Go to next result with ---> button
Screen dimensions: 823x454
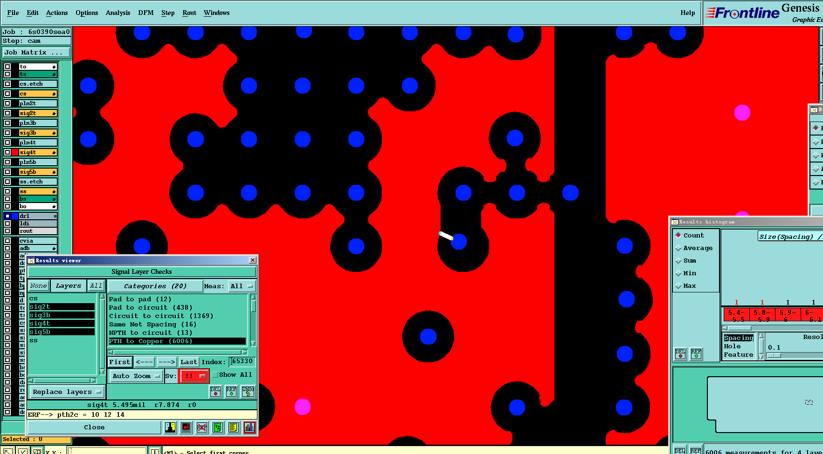(x=166, y=362)
